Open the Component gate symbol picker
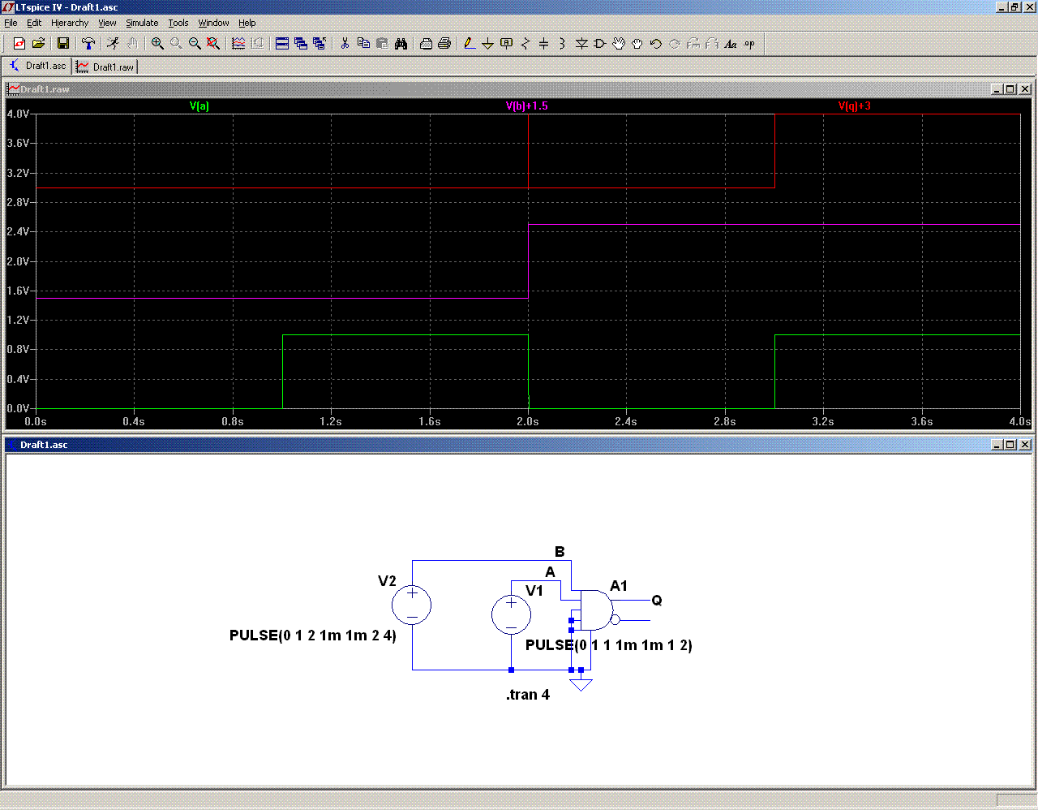Viewport: 1038px width, 810px height. [600, 44]
